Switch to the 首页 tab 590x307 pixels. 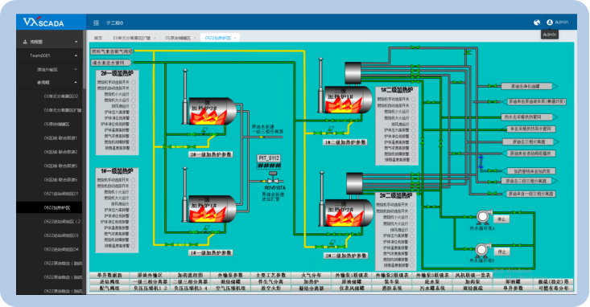coord(98,38)
